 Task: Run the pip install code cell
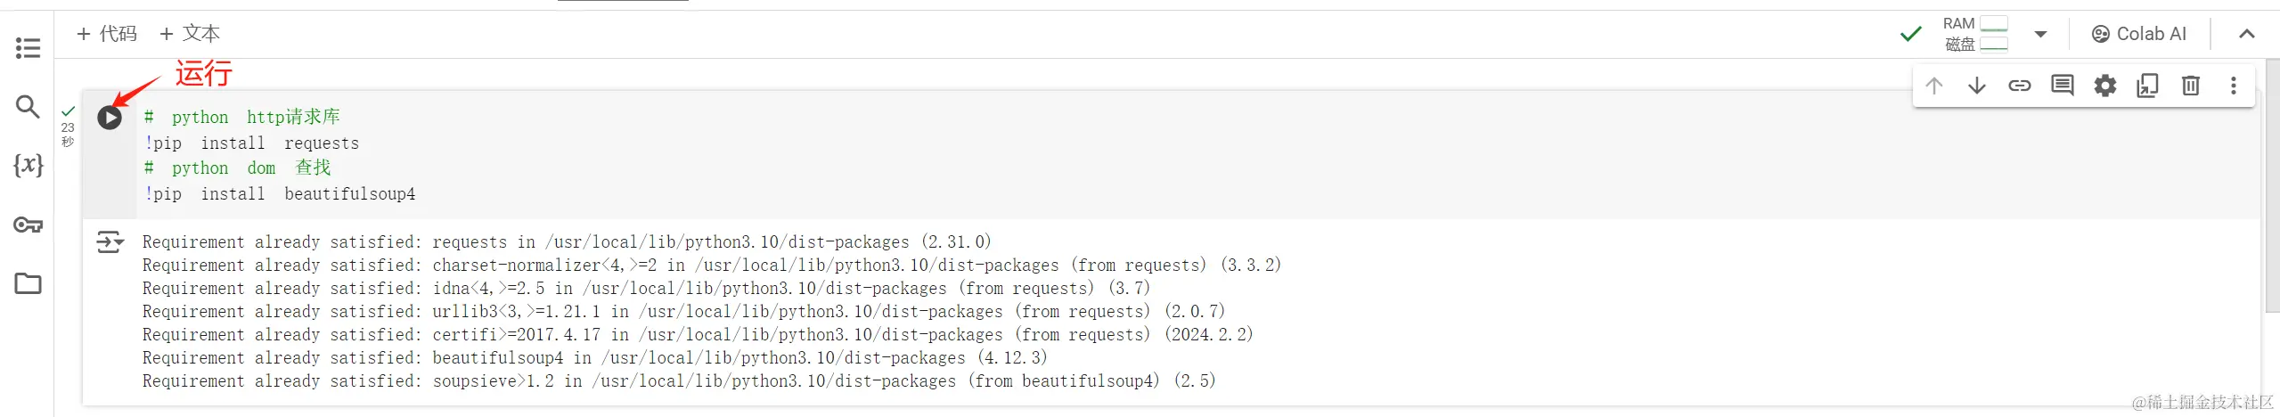coord(110,118)
